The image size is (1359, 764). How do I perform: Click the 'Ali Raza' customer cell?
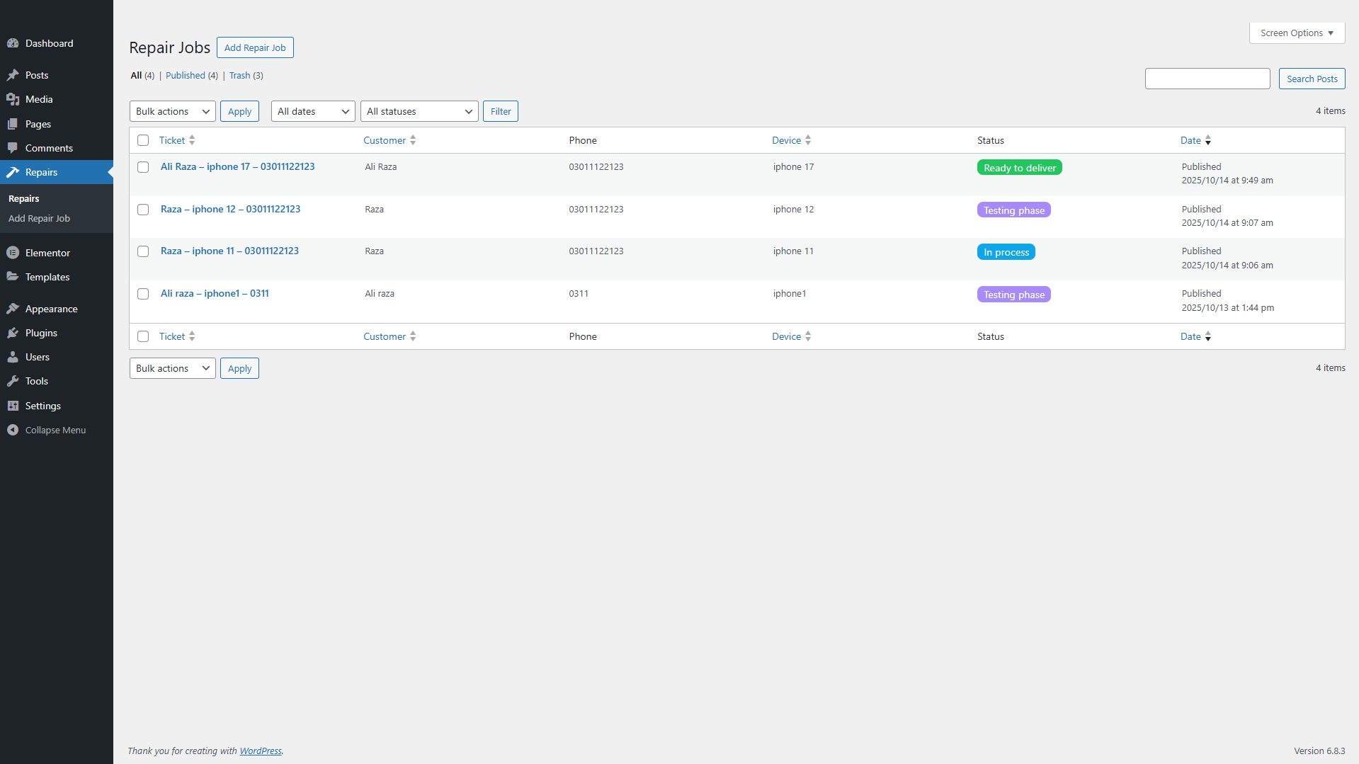(380, 166)
